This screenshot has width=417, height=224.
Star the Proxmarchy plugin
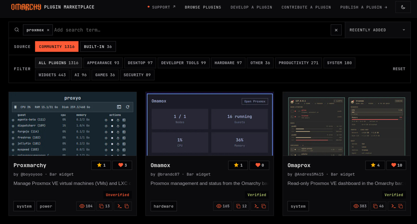click(101, 165)
